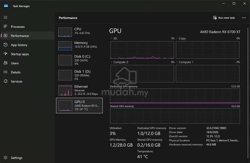Image resolution: width=250 pixels, height=163 pixels.
Task: Open the hamburger navigation menu icon
Action: (5, 17)
